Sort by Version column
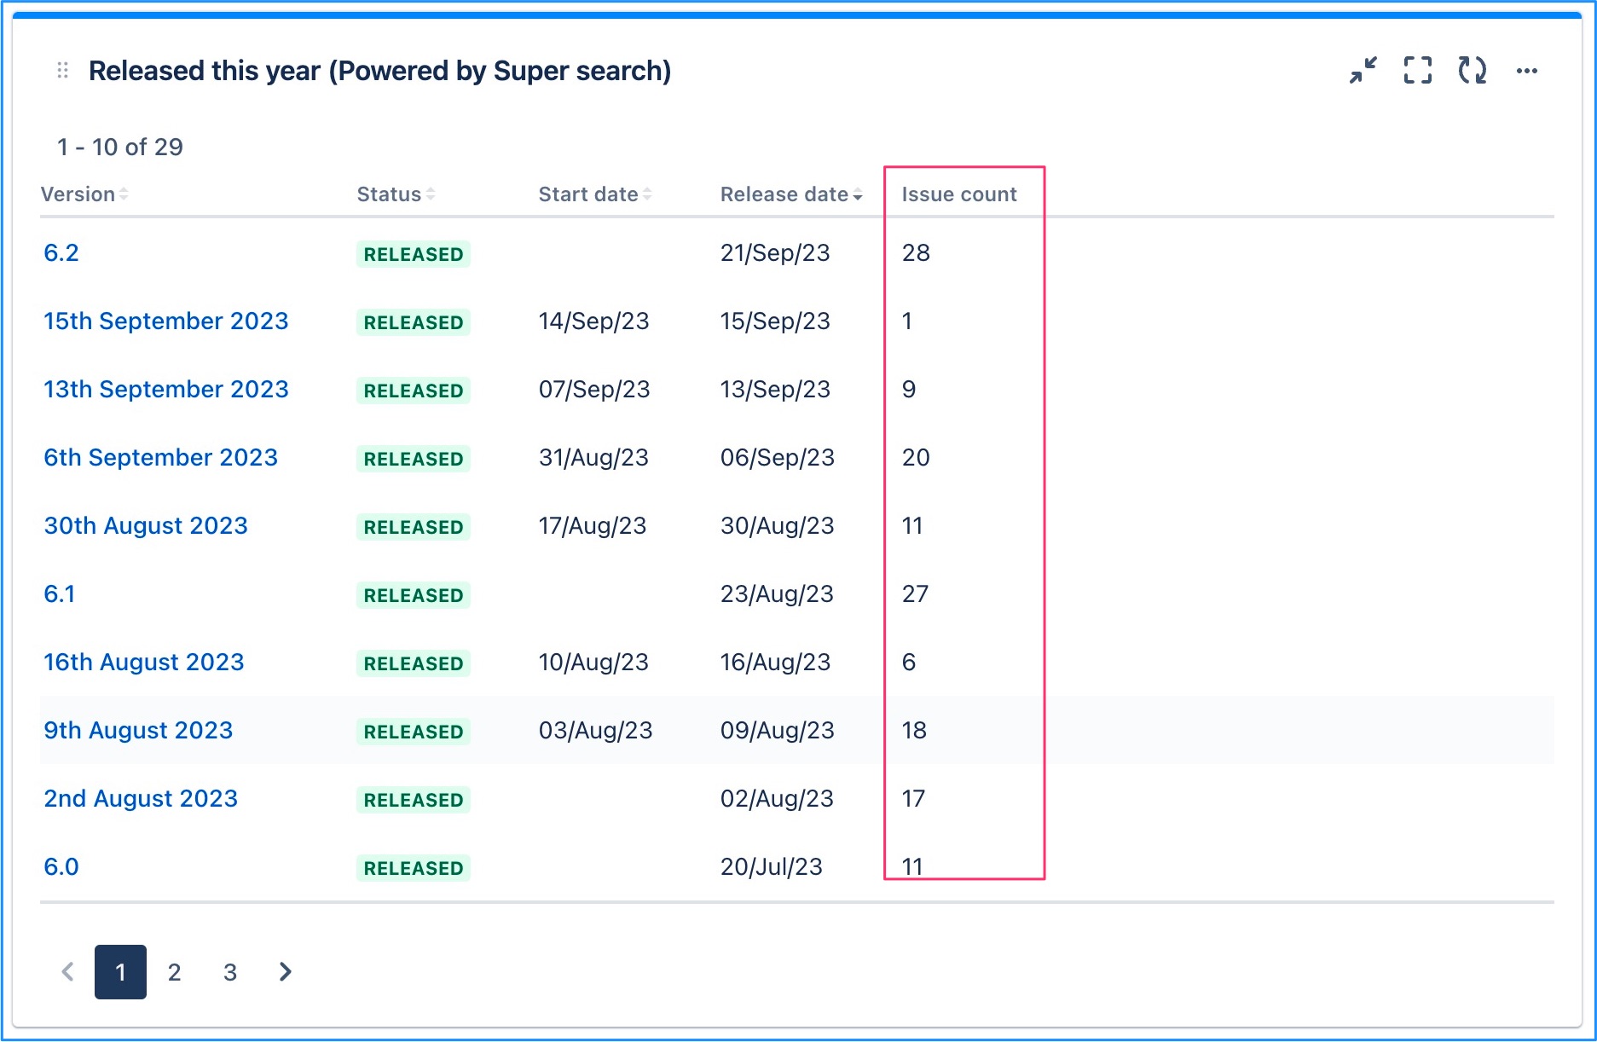1597x1042 pixels. click(84, 194)
